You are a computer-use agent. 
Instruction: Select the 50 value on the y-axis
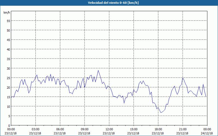tap(8, 30)
